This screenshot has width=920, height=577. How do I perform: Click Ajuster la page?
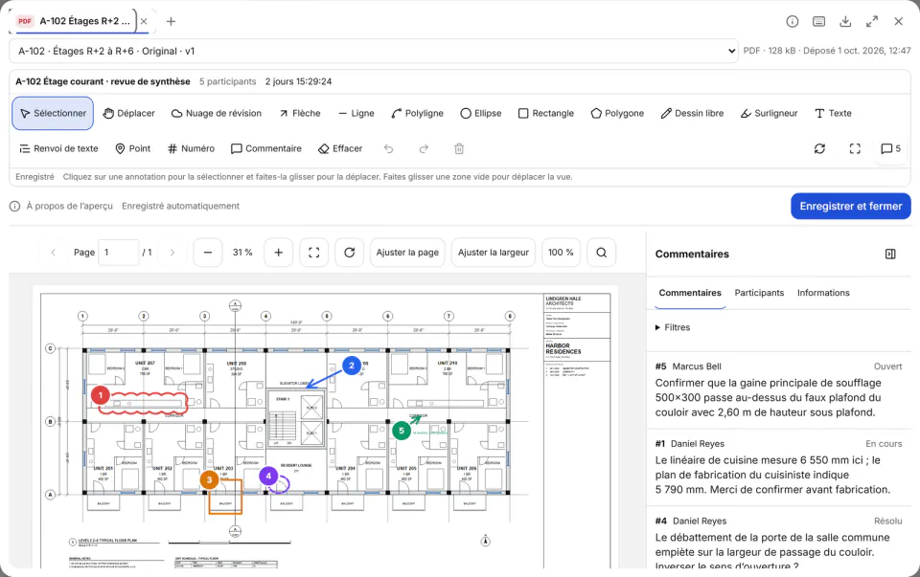pyautogui.click(x=407, y=253)
